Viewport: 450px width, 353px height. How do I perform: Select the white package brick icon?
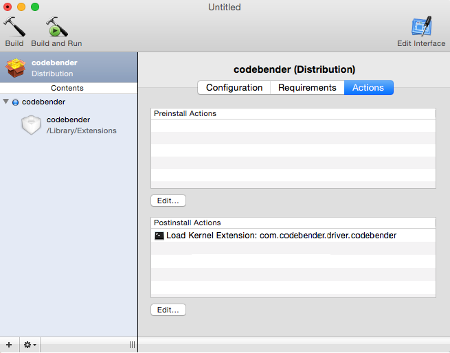pyautogui.click(x=32, y=125)
